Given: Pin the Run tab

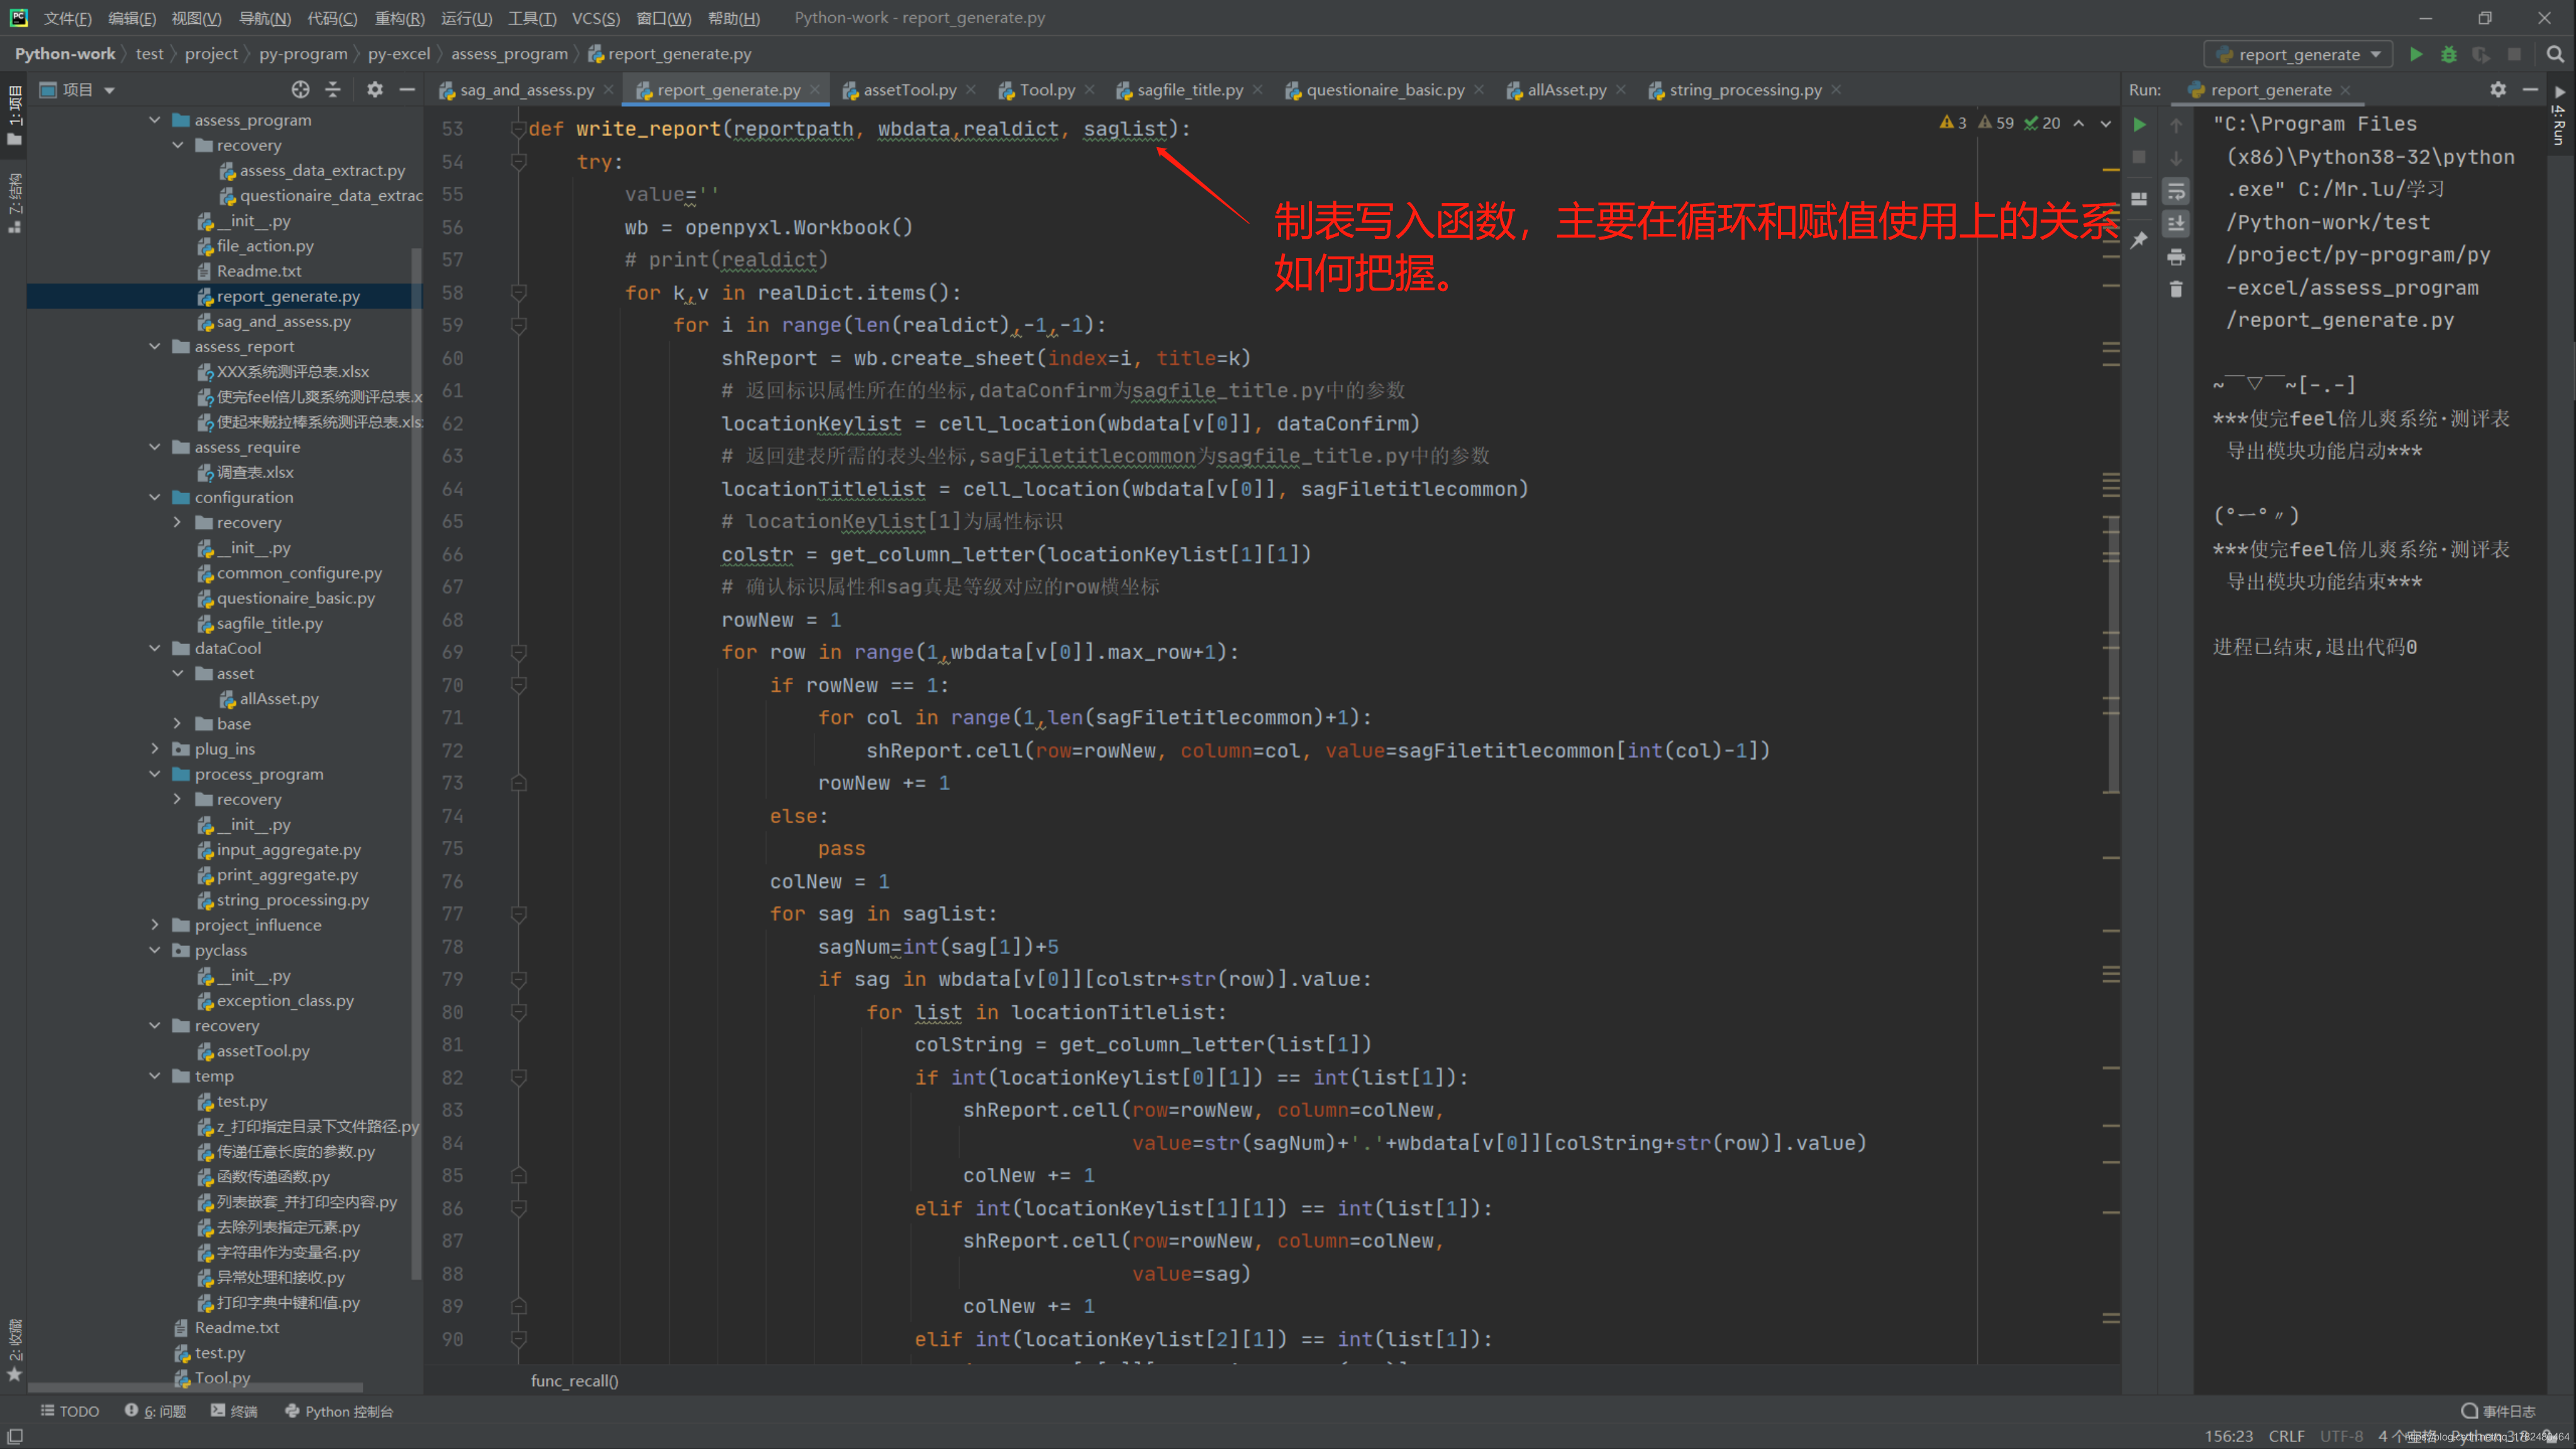Looking at the screenshot, I should tap(2139, 240).
